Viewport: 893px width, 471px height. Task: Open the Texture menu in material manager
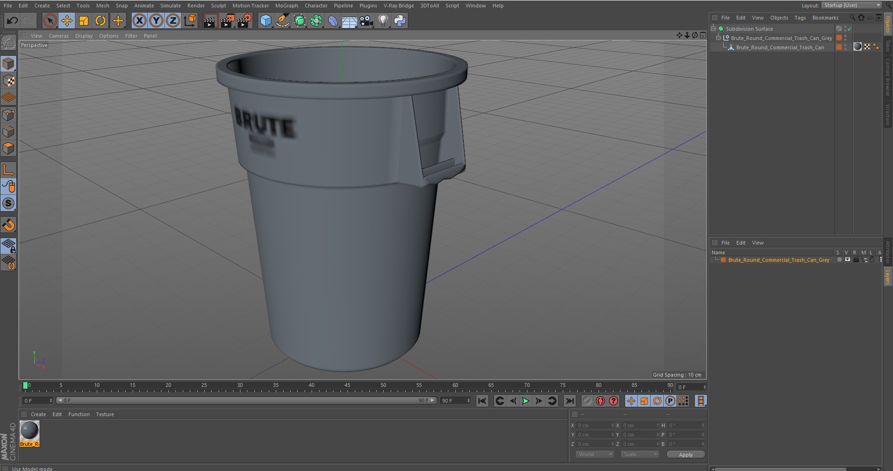(x=105, y=414)
